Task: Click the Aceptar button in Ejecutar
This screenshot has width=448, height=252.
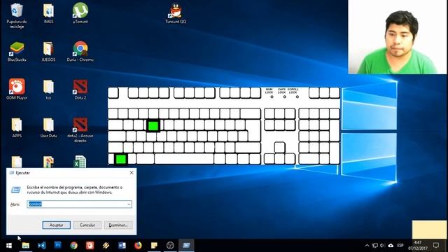Action: click(57, 225)
